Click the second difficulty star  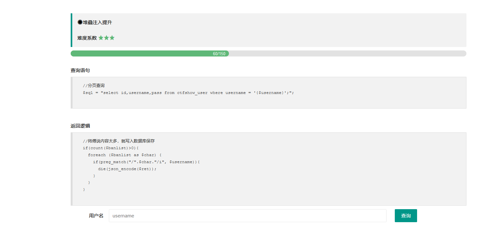click(x=106, y=38)
